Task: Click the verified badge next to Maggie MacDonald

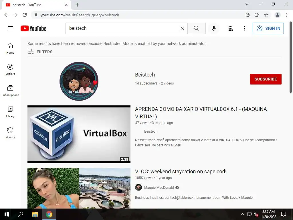Action: pyautogui.click(x=177, y=188)
